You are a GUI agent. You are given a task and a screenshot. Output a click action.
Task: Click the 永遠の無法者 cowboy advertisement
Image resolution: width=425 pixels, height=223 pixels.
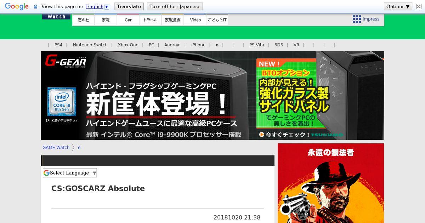(x=331, y=183)
